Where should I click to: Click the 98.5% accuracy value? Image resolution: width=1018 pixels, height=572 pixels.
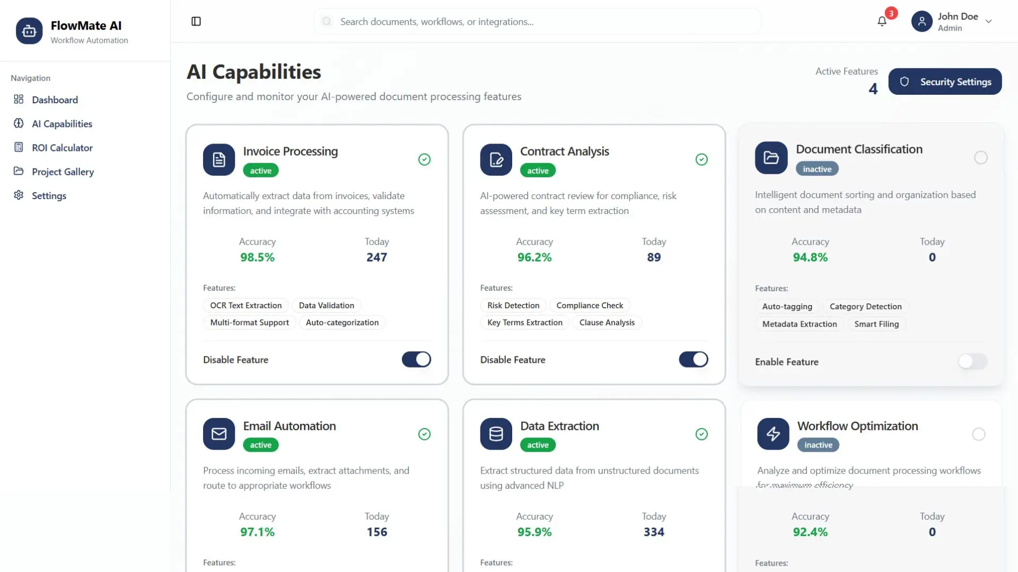tap(257, 257)
